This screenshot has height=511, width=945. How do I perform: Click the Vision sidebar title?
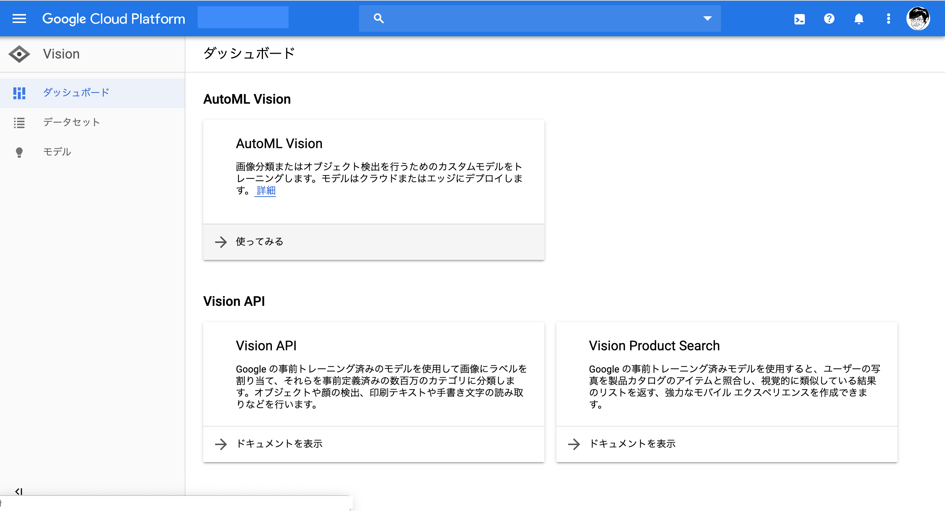[x=61, y=54]
